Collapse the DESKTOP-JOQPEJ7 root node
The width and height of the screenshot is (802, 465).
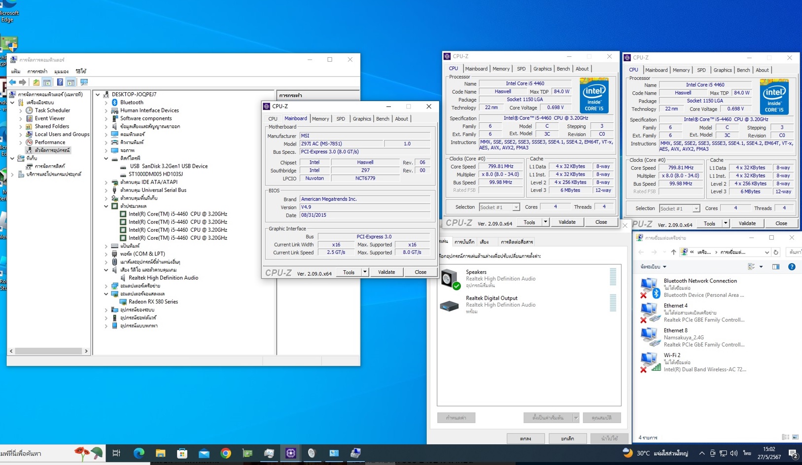[98, 94]
